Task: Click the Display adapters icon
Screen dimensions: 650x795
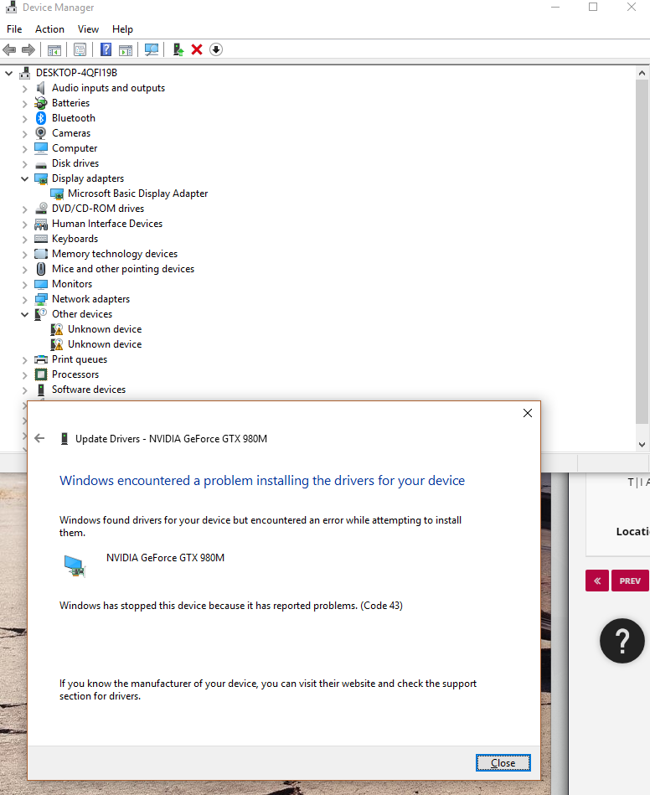Action: [40, 178]
